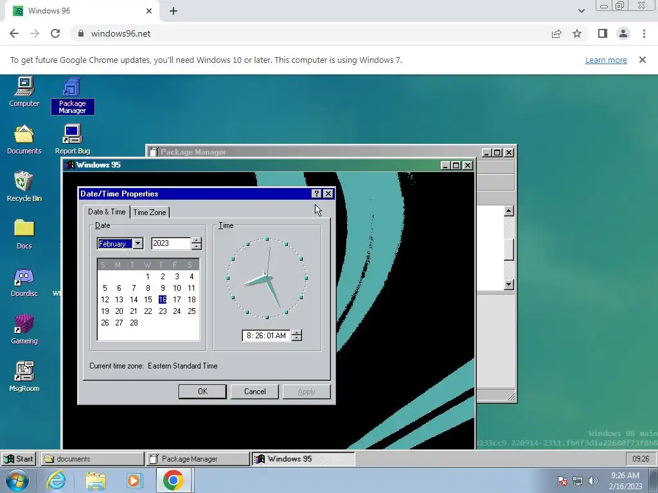Click the Package Manager window title bar
This screenshot has width=658, height=493.
pyautogui.click(x=315, y=151)
